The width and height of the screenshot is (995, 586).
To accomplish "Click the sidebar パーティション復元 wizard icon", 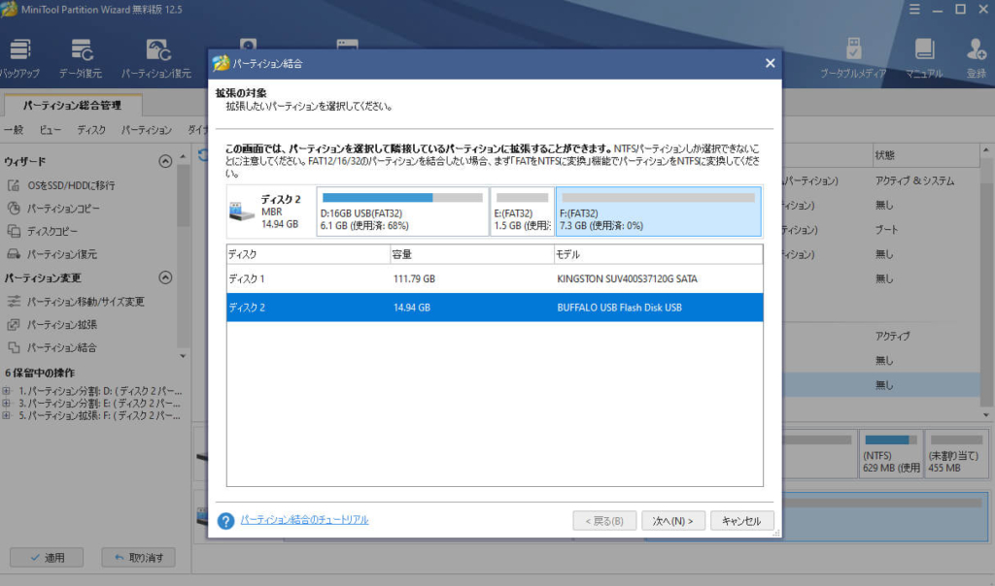I will pyautogui.click(x=14, y=254).
